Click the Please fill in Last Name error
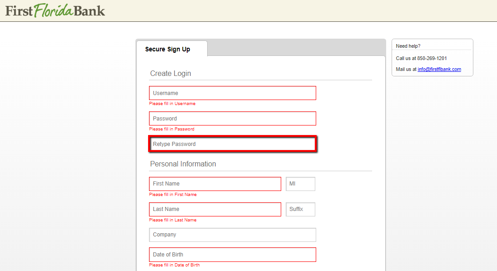Viewport: 497px width, 271px height. [173, 220]
